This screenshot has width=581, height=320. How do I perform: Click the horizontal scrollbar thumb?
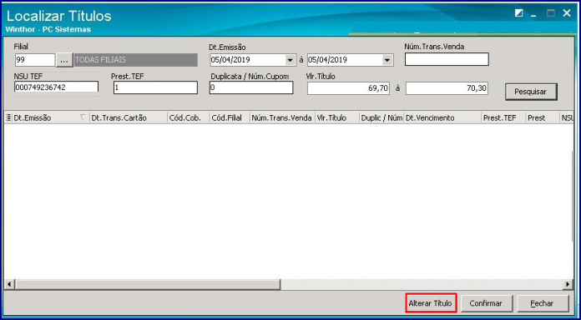pyautogui.click(x=148, y=284)
